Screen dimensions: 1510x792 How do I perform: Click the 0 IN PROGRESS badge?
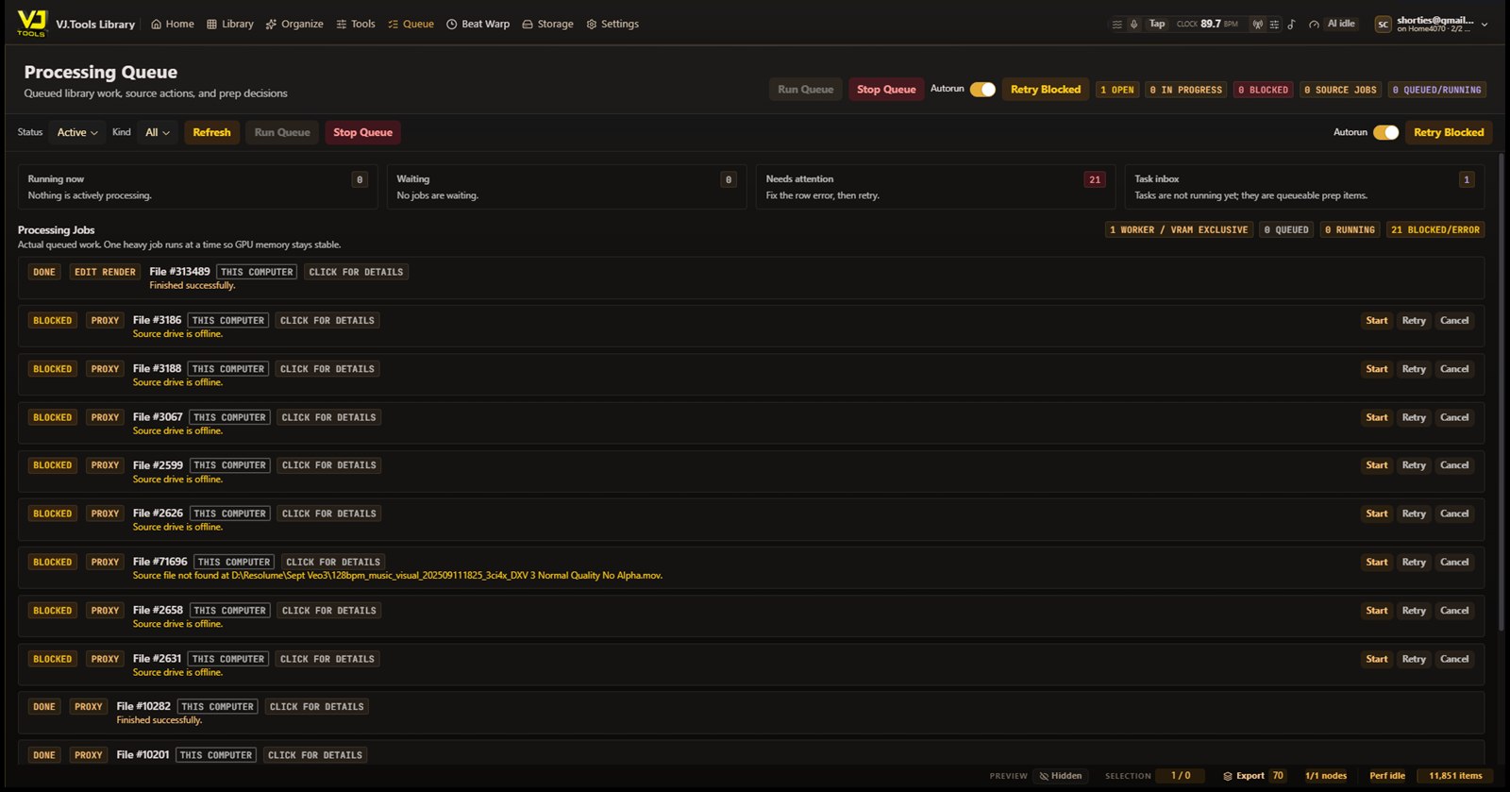[1186, 91]
